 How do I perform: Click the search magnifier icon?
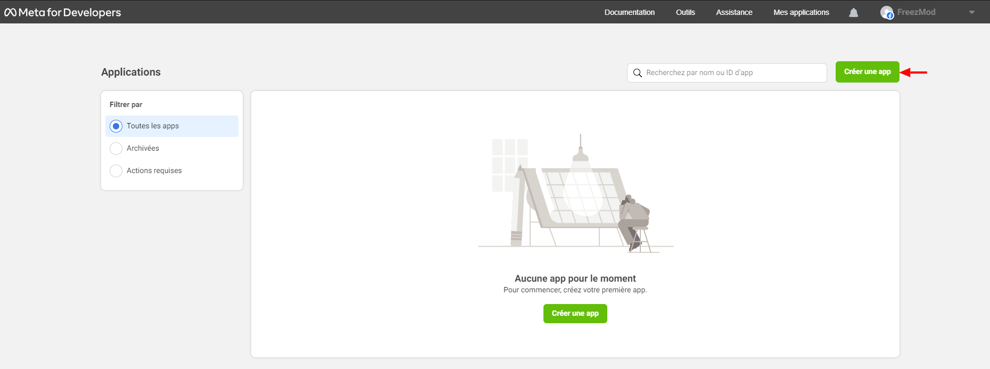click(x=638, y=73)
